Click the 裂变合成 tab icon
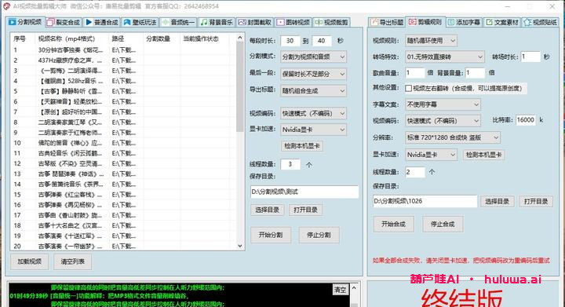This screenshot has height=307, width=565. point(50,22)
